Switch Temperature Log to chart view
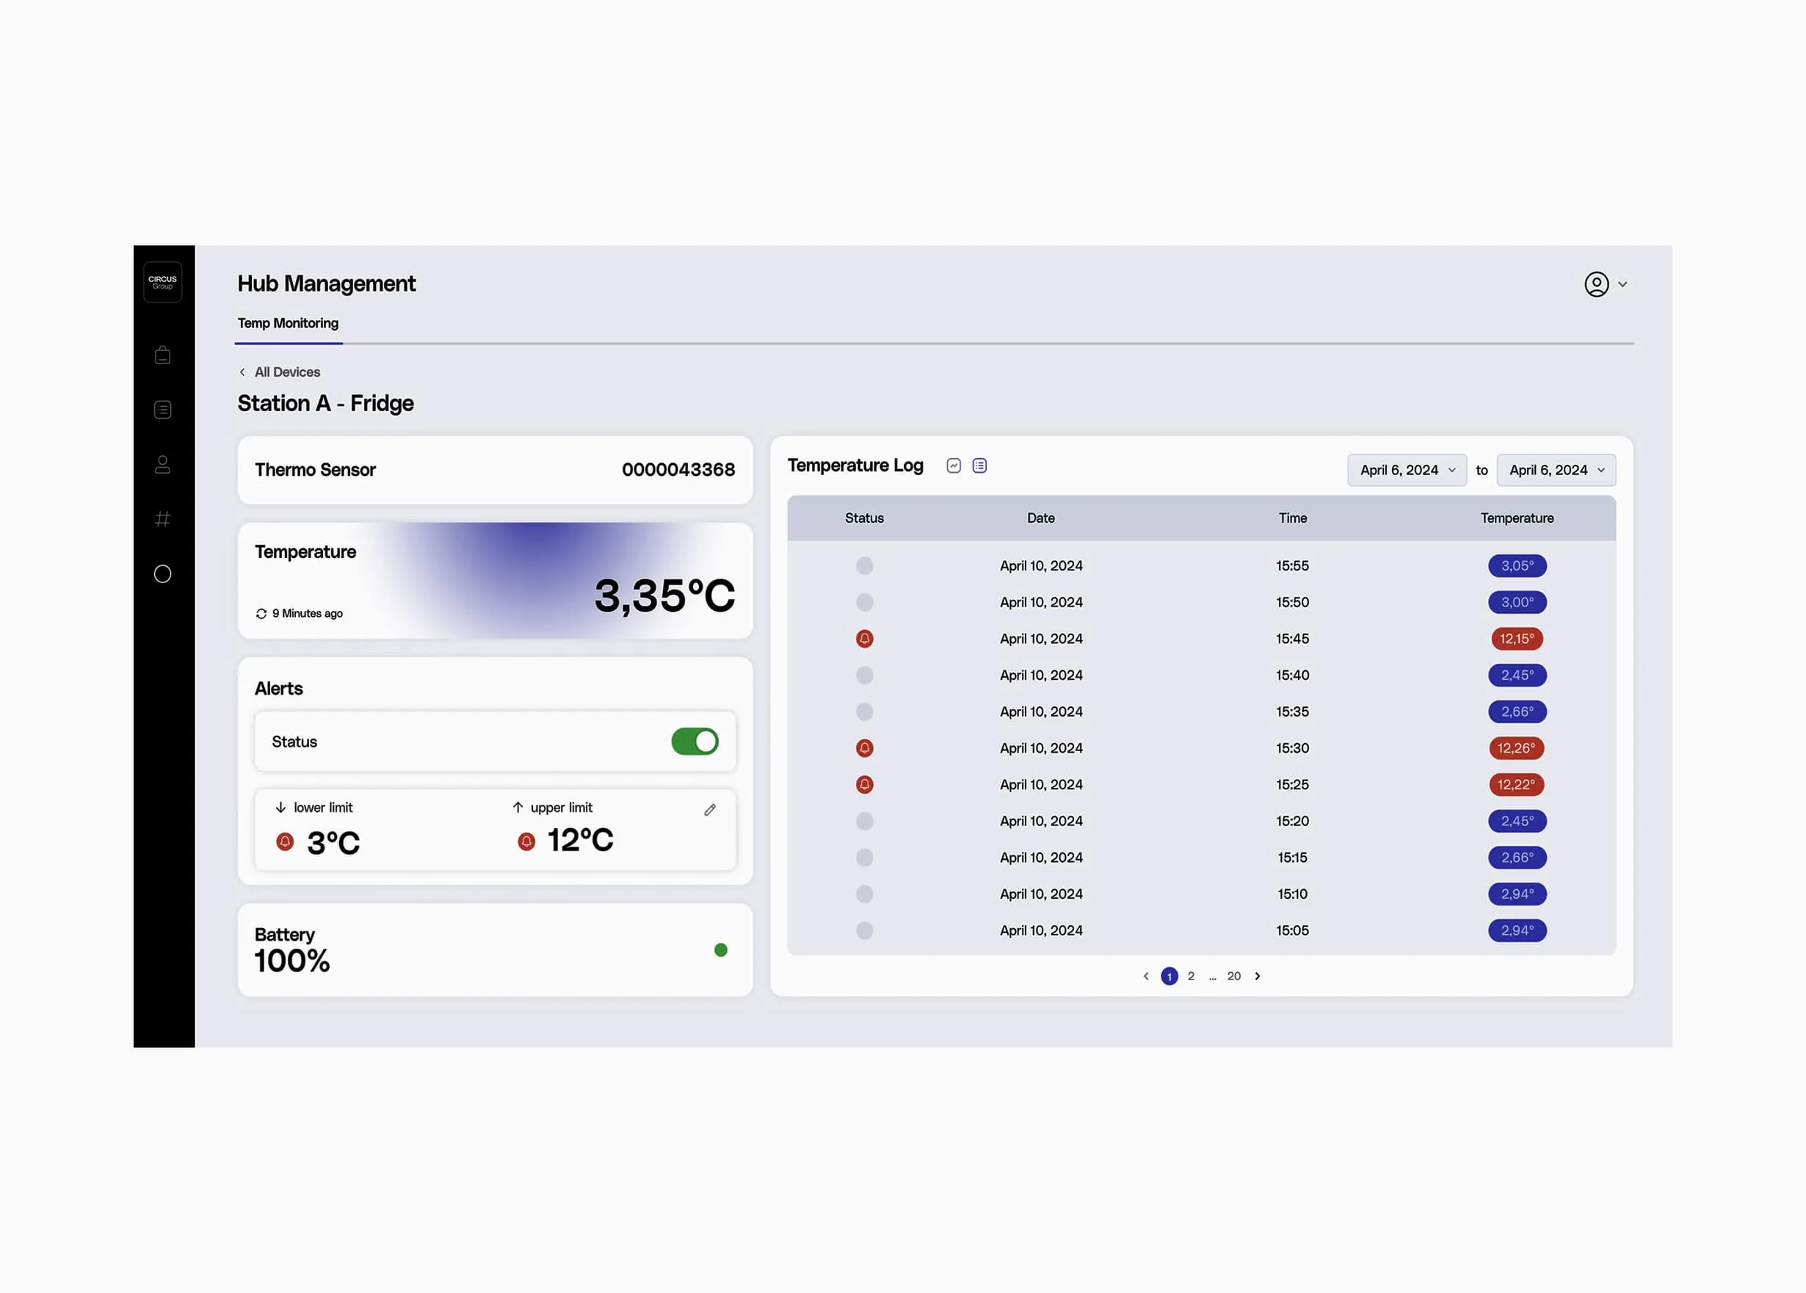 coord(954,466)
